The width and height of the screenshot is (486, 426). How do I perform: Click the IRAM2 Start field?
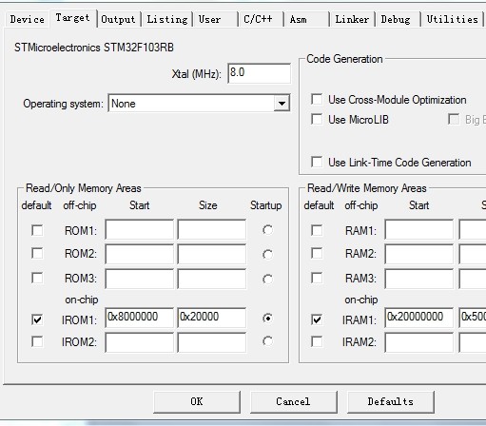[x=418, y=342]
